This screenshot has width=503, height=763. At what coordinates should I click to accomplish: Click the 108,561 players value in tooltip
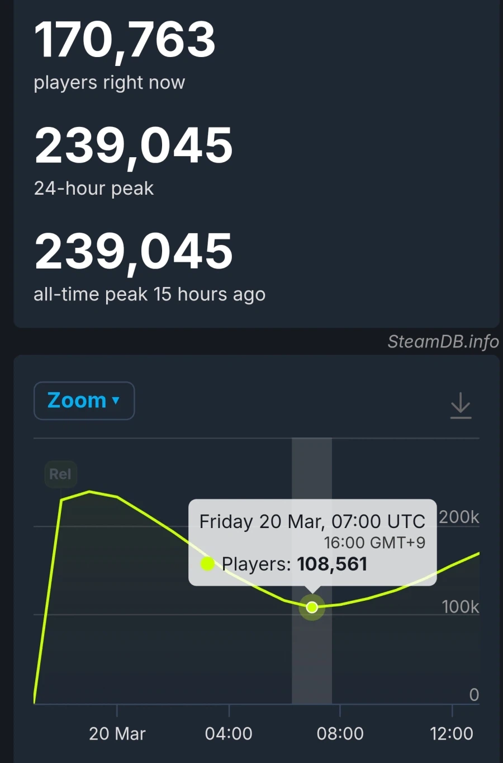coord(332,564)
